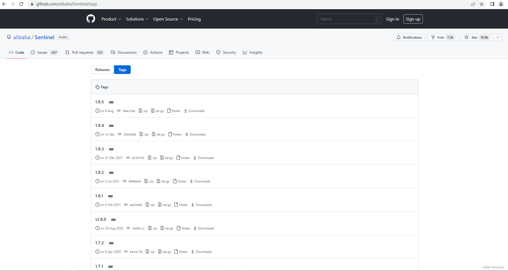Open the Sentinel repository link
The width and height of the screenshot is (508, 271).
pos(44,37)
